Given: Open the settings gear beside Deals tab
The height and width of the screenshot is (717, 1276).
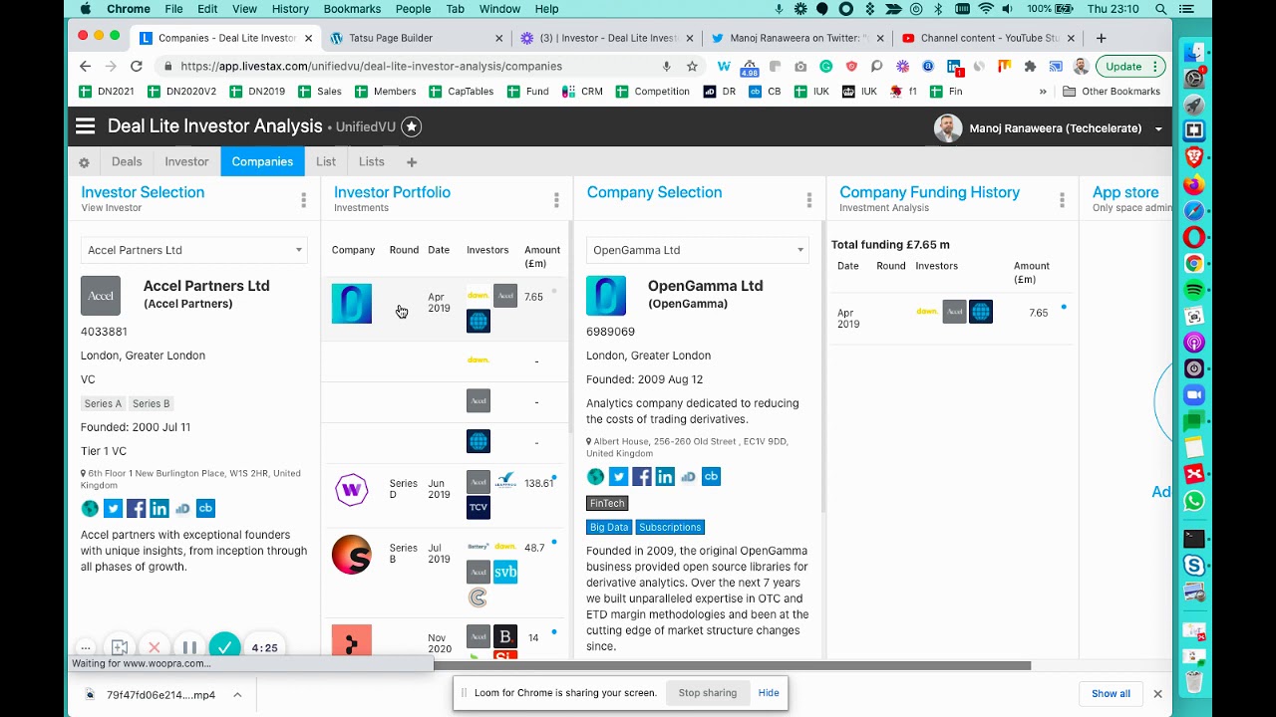Looking at the screenshot, I should click(84, 162).
